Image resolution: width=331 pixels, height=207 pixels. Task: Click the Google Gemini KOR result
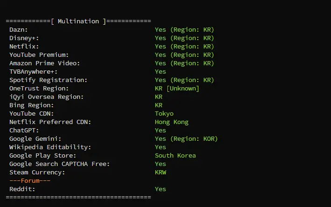click(186, 139)
